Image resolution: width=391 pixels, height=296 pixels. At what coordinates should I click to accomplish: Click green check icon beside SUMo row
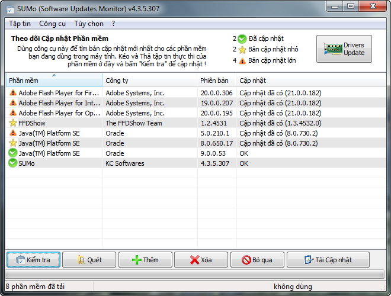tap(12, 163)
